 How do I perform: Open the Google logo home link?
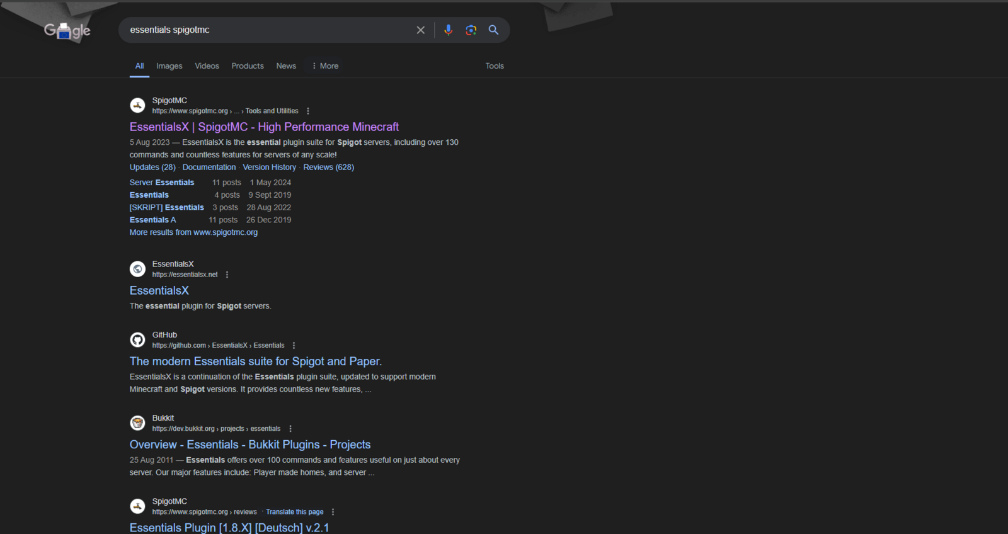[x=67, y=30]
